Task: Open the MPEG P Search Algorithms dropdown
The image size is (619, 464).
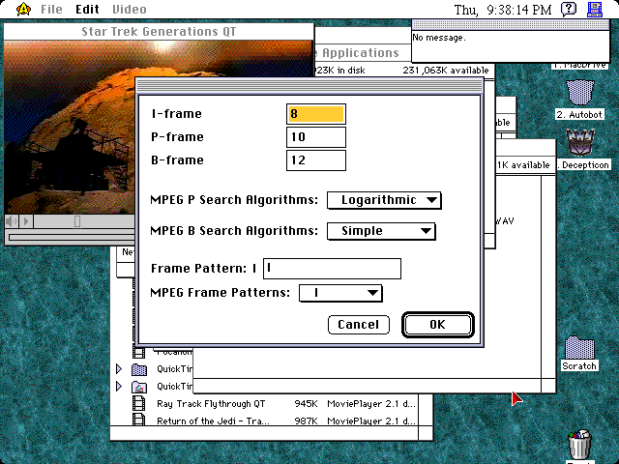Action: click(383, 200)
